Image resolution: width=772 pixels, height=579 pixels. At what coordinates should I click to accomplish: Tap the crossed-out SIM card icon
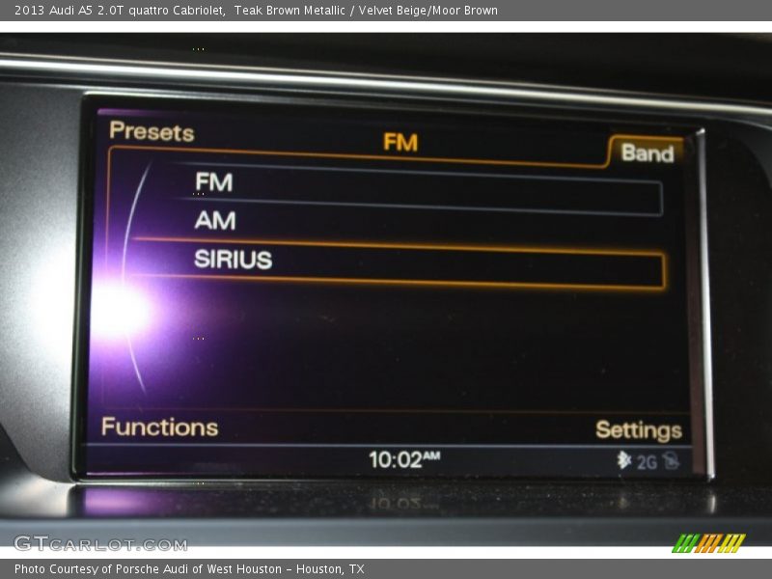(x=671, y=461)
